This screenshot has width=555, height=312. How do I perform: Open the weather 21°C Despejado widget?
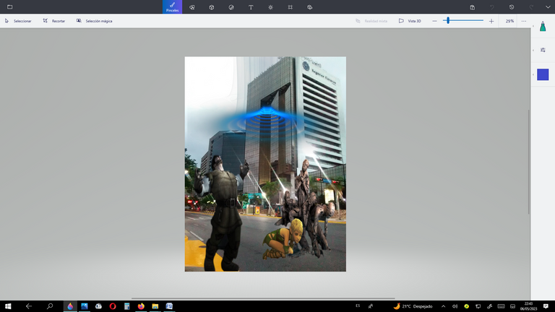click(413, 306)
